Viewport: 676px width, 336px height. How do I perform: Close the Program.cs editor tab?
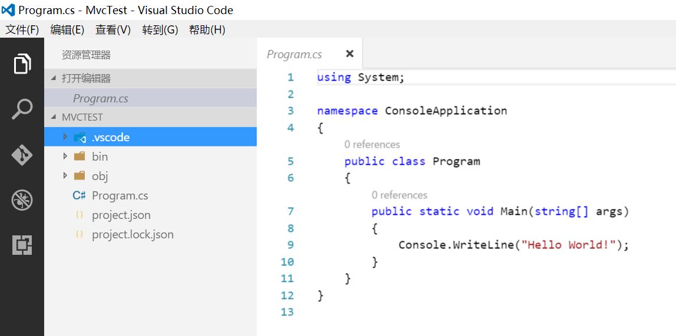tap(350, 54)
